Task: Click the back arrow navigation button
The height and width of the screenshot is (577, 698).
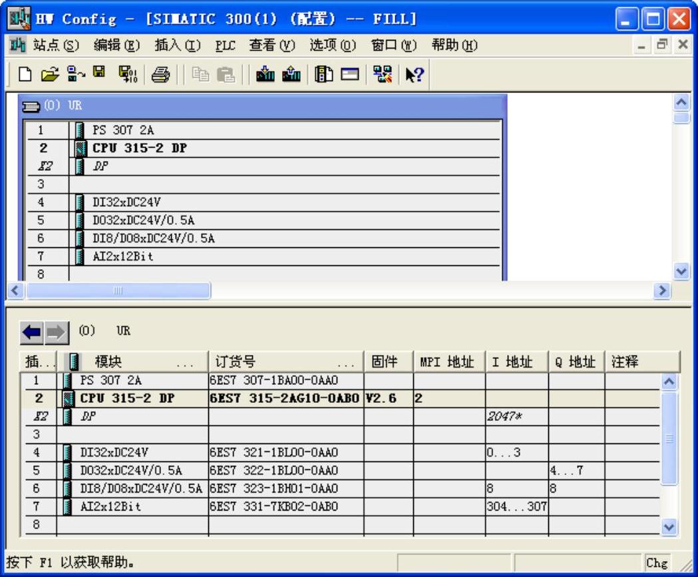Action: [x=32, y=332]
